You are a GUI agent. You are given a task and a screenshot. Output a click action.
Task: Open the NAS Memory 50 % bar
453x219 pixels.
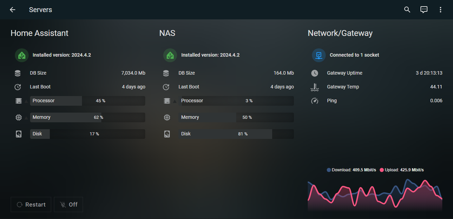[x=236, y=117]
